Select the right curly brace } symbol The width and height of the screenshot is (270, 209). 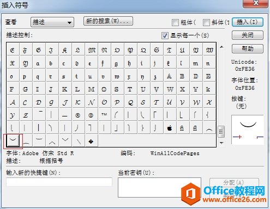(143, 128)
